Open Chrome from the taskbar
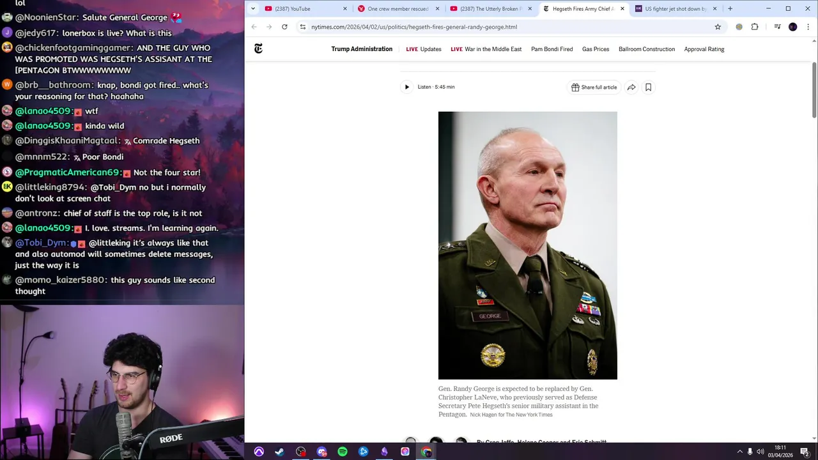818x460 pixels. coord(426,452)
